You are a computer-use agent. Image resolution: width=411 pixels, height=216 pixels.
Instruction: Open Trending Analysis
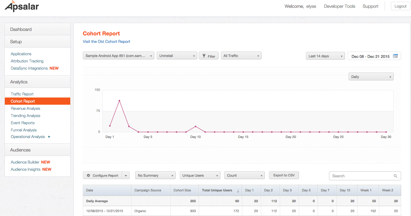[26, 116]
